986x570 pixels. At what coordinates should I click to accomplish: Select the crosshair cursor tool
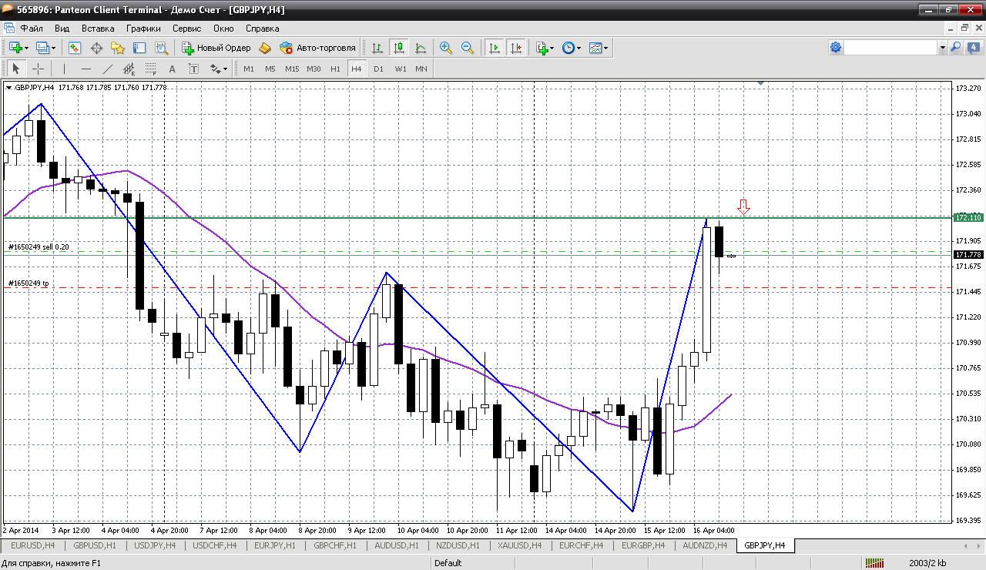[x=38, y=69]
